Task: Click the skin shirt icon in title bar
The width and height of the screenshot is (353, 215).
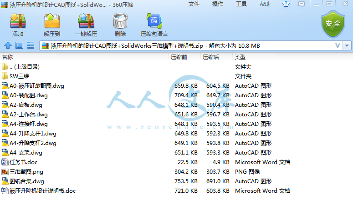Action: [286, 4]
